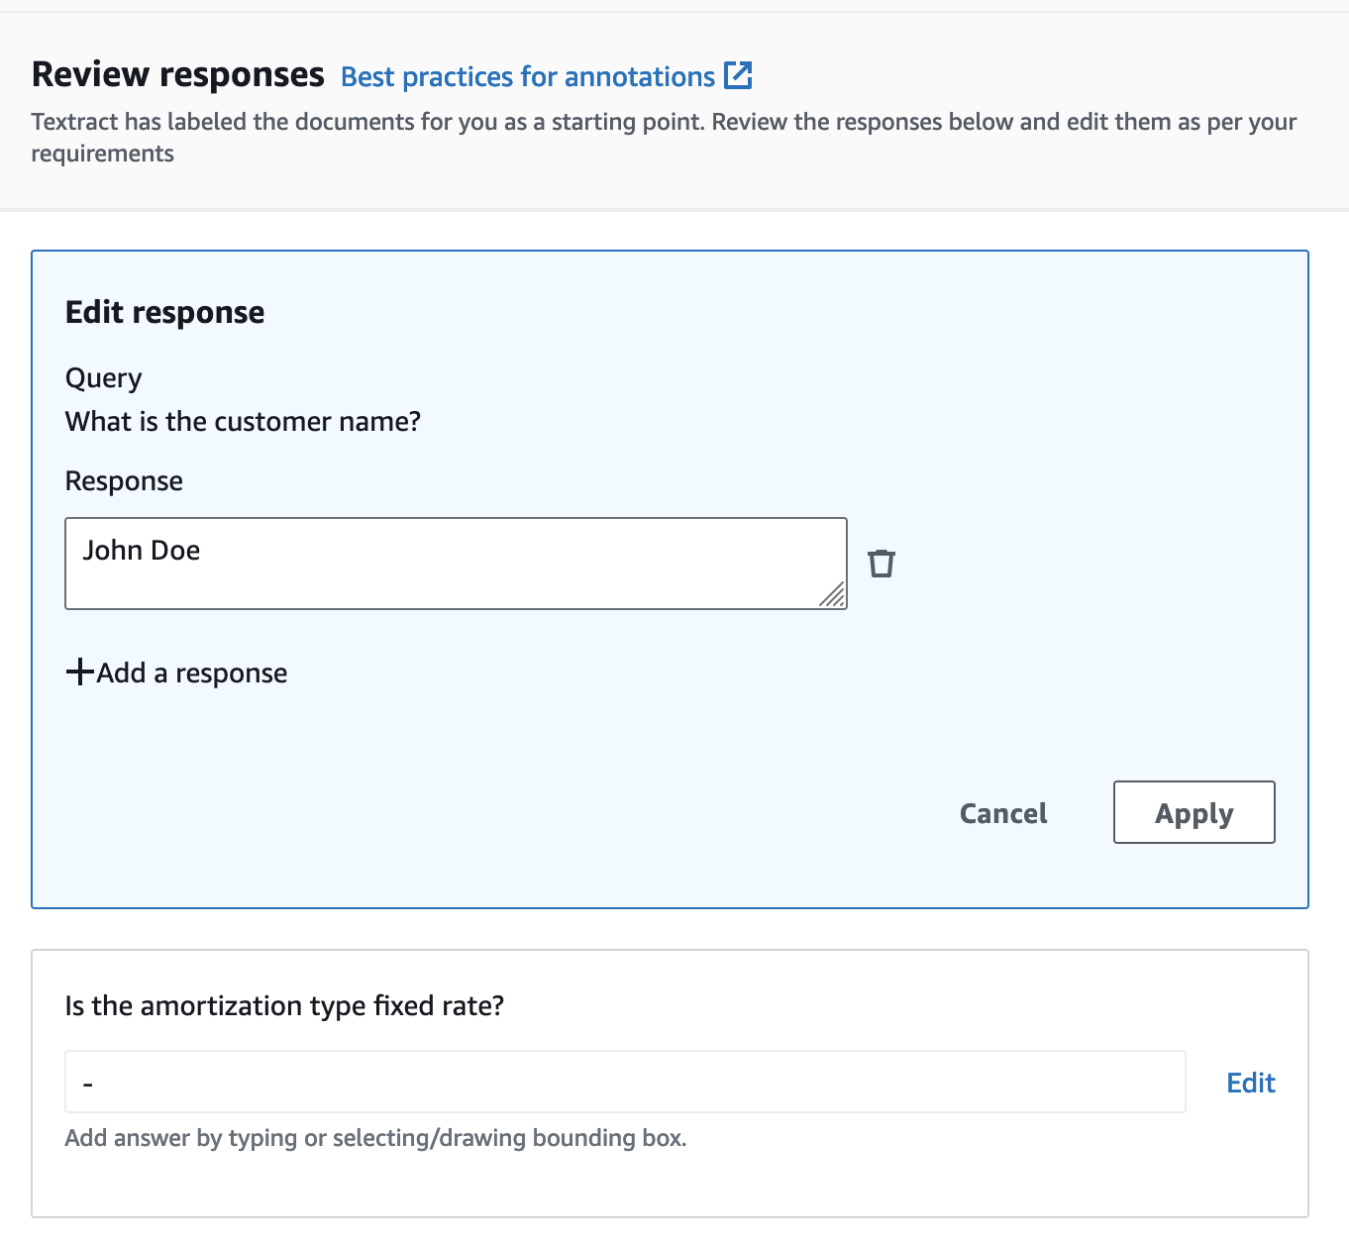Cancel editing the customer name response
Screen dimensions: 1349x1244
tap(1002, 812)
